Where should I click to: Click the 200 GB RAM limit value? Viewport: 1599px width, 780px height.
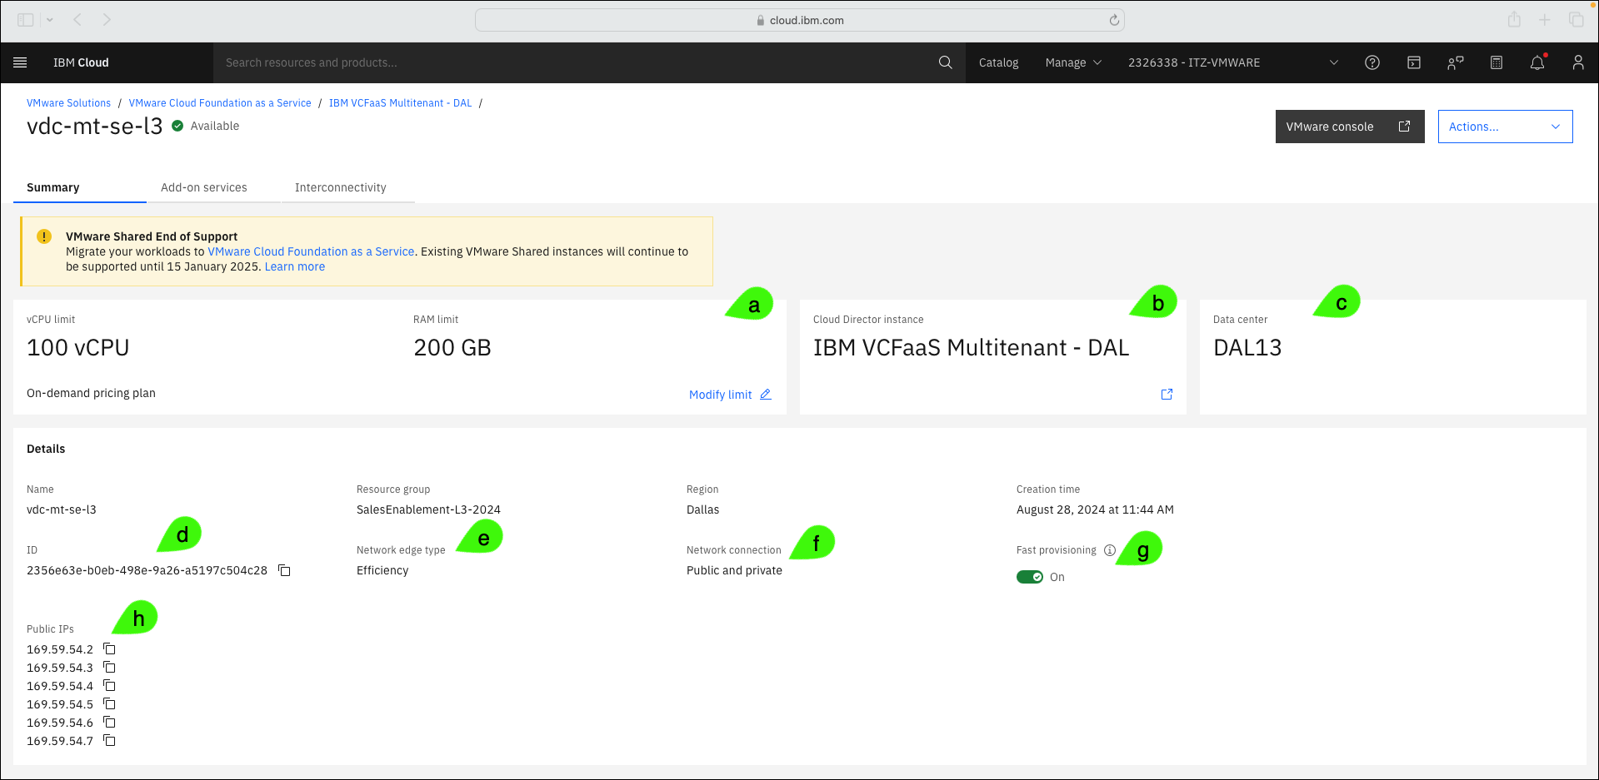coord(452,348)
